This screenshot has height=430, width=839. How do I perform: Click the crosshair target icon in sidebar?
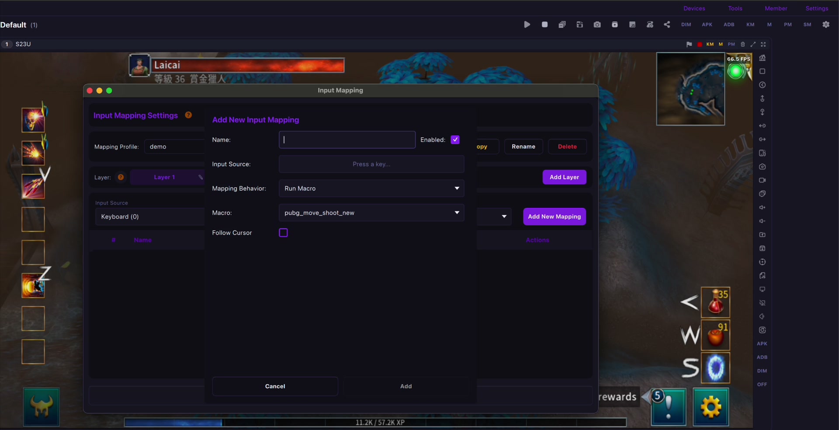click(x=763, y=262)
